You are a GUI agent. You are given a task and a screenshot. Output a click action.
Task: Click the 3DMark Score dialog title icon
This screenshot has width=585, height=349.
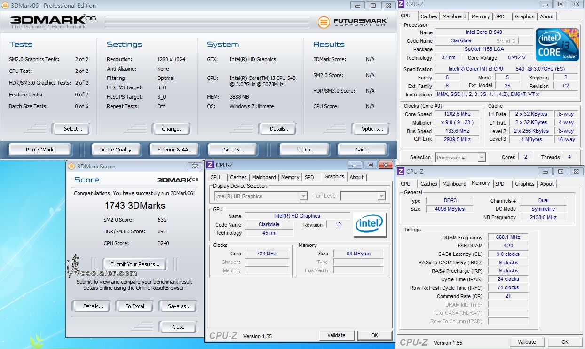pos(71,166)
